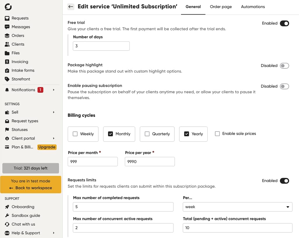Click the Statuses flag icon
The height and width of the screenshot is (238, 299).
(7, 130)
